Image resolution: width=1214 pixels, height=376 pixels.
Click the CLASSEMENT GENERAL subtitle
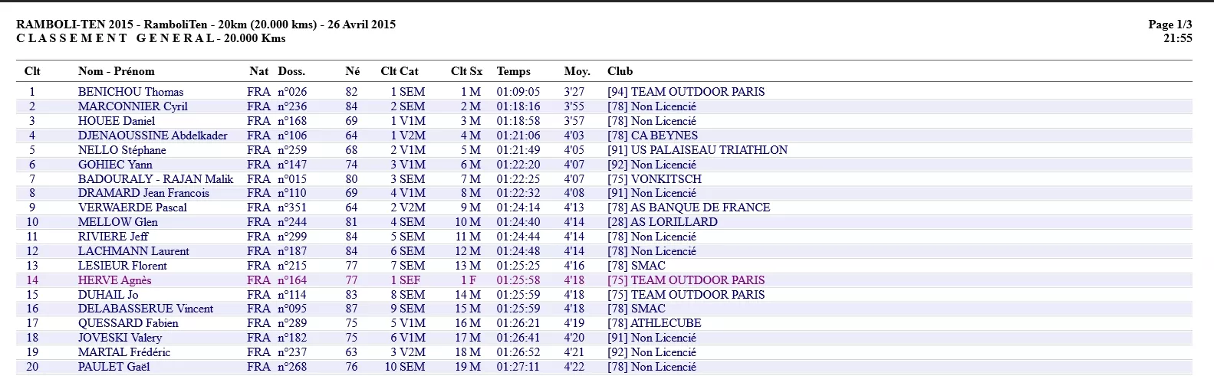[x=150, y=38]
